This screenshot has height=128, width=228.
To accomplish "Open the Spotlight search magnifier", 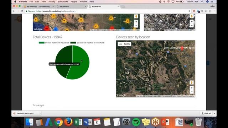I will coord(202,1).
